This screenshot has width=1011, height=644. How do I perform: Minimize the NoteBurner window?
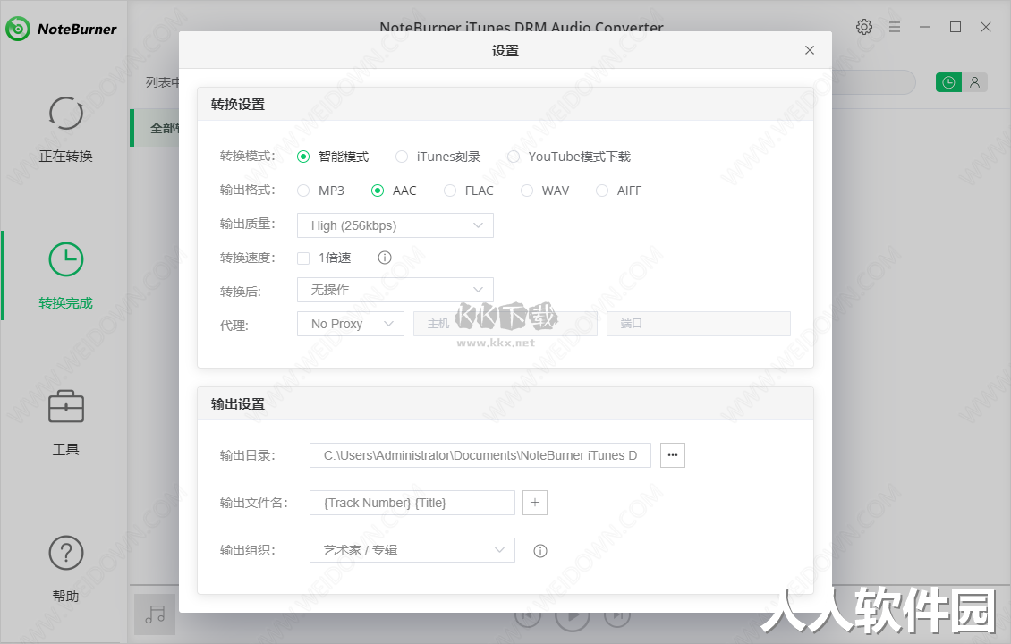coord(925,27)
